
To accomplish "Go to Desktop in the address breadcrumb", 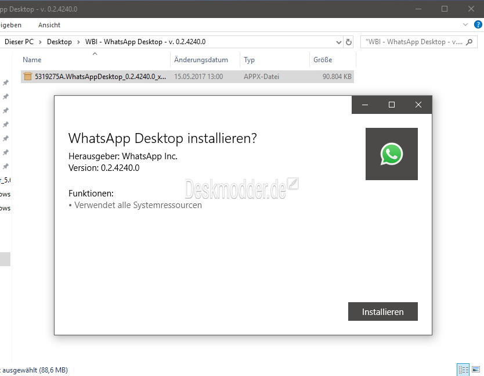I will (59, 42).
